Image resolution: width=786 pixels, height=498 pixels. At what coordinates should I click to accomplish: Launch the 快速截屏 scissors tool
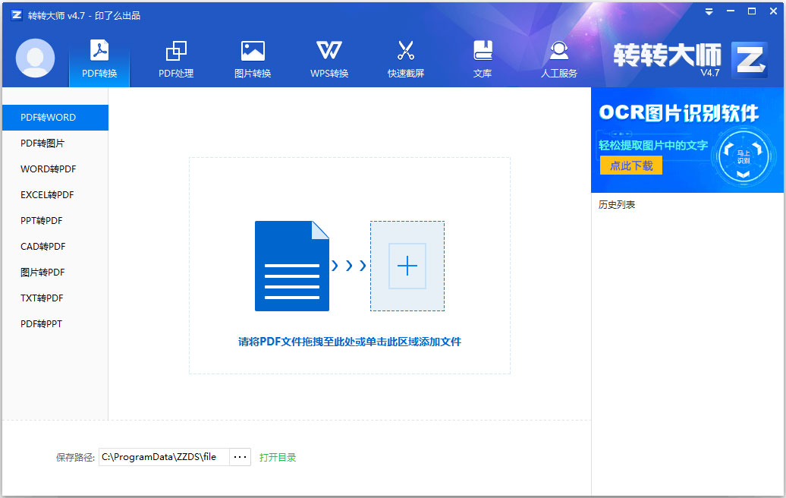pos(406,59)
